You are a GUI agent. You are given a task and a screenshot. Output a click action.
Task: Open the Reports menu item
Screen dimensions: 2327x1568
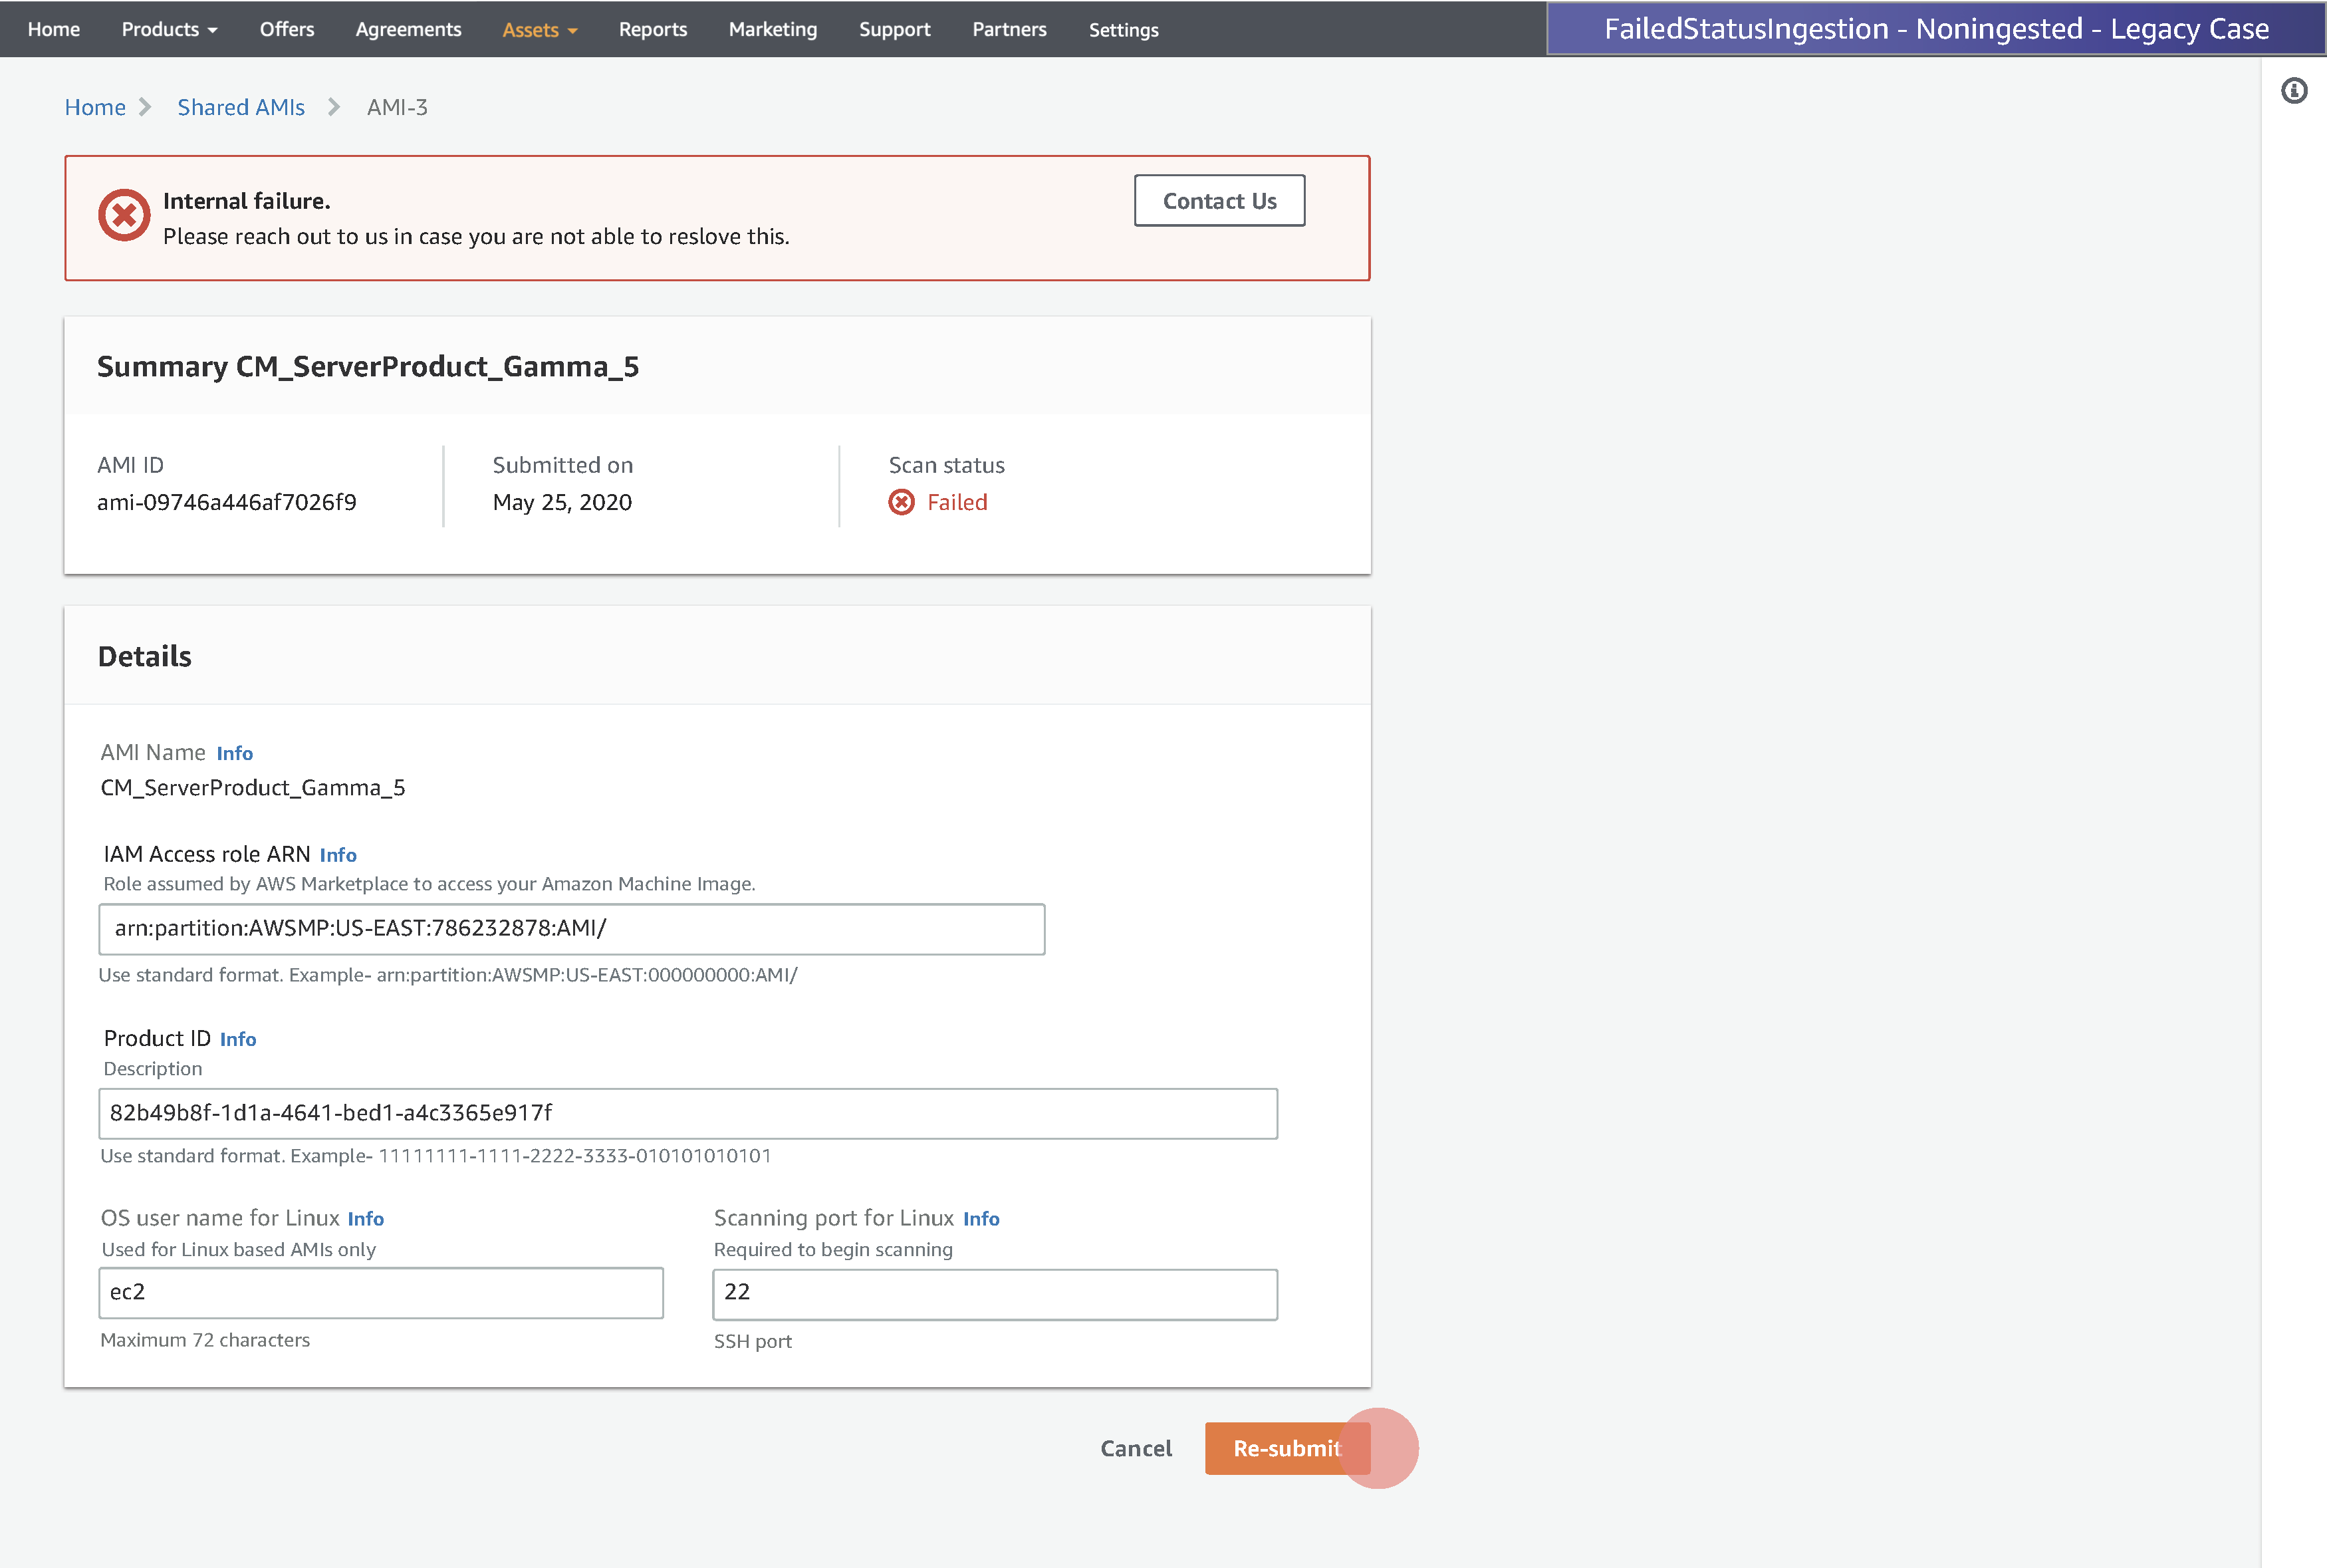click(652, 29)
